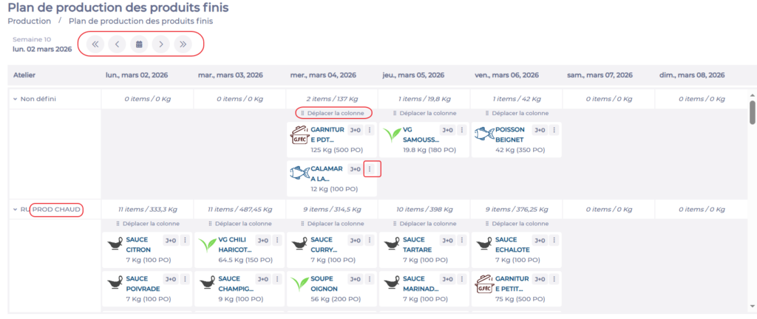This screenshot has height=319, width=757.
Task: Open options dropdown on SAUCE TARTARE card
Action: click(x=462, y=240)
